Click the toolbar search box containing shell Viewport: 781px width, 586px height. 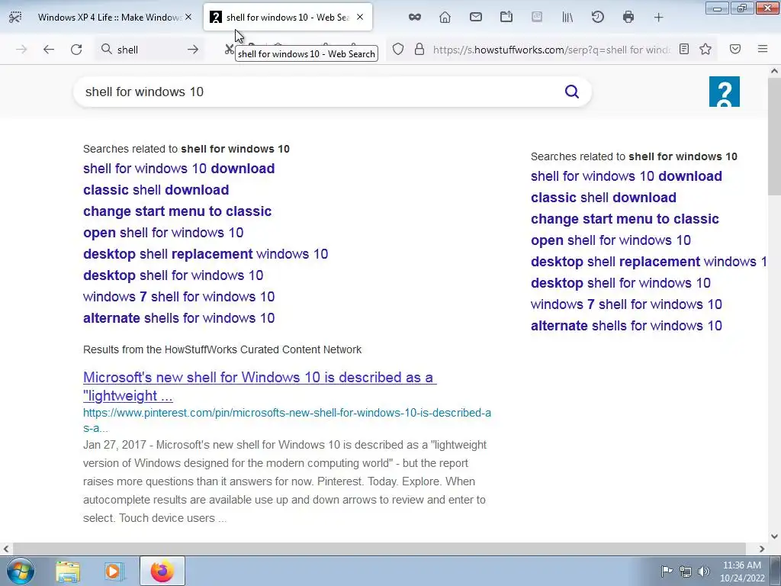[x=149, y=50]
